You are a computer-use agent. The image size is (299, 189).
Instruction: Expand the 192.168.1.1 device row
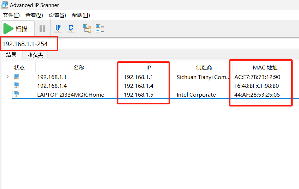(x=7, y=77)
